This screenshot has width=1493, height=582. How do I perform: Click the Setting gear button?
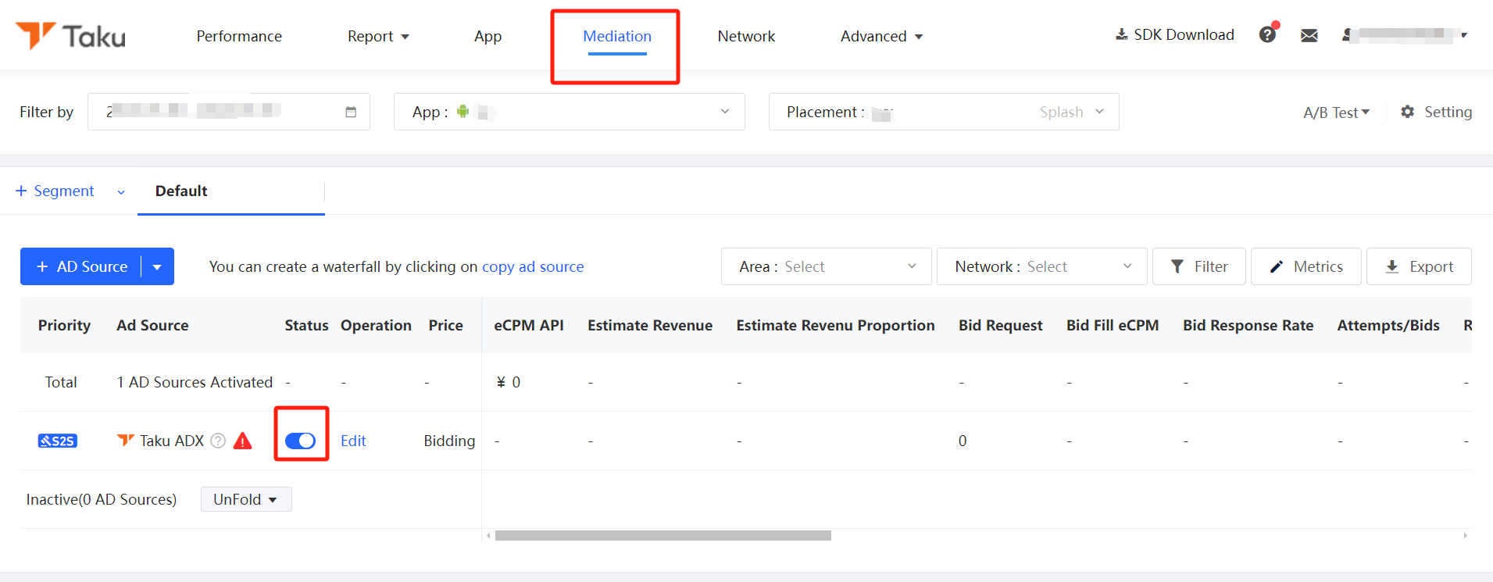pos(1436,112)
